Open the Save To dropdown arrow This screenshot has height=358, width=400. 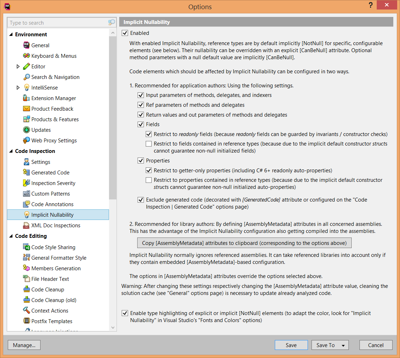[343, 345]
